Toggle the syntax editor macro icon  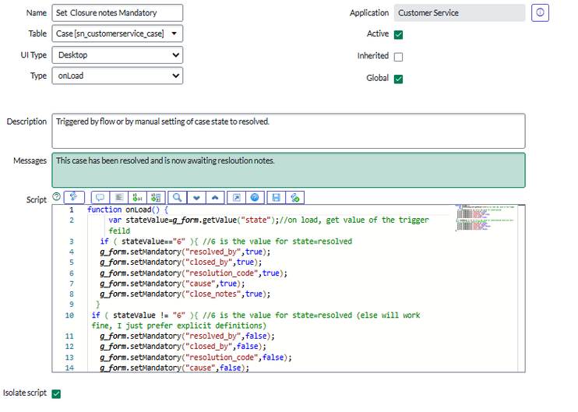74,197
